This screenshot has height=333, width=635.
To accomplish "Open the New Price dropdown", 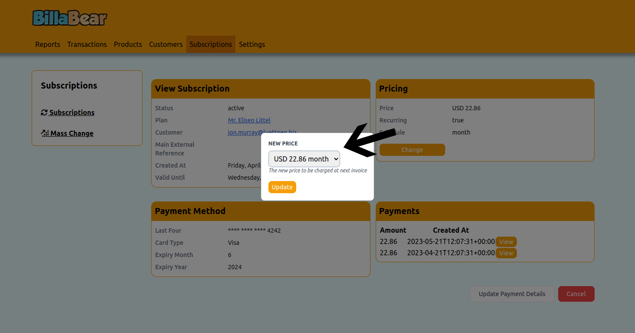I will click(304, 159).
